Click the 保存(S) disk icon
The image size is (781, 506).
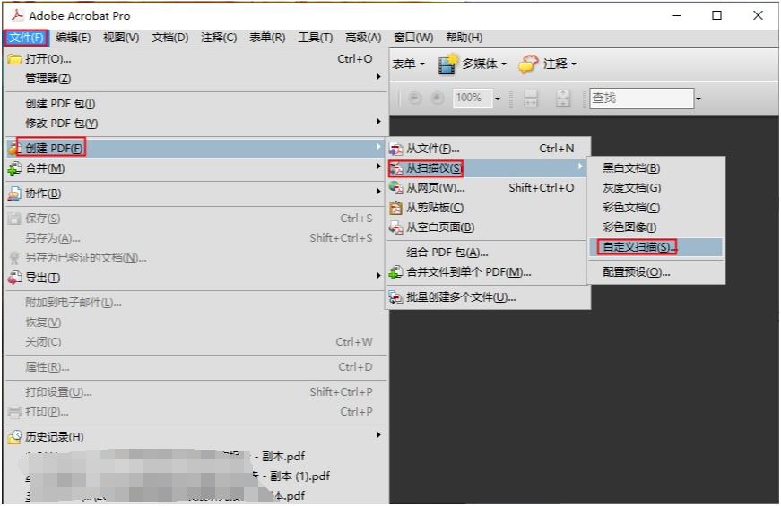tap(14, 218)
